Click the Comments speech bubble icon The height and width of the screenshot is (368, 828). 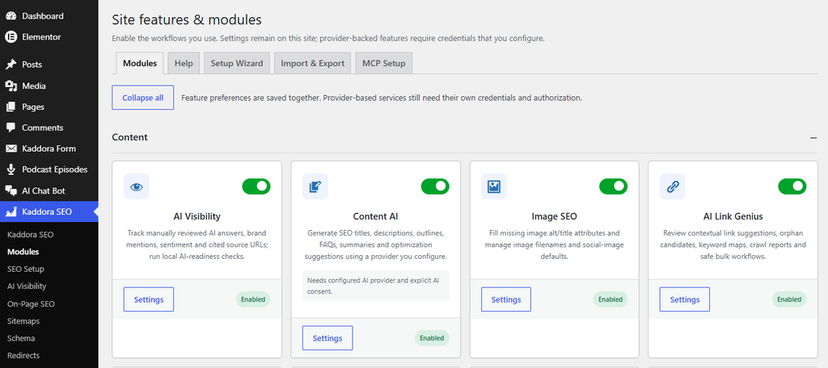pos(11,128)
